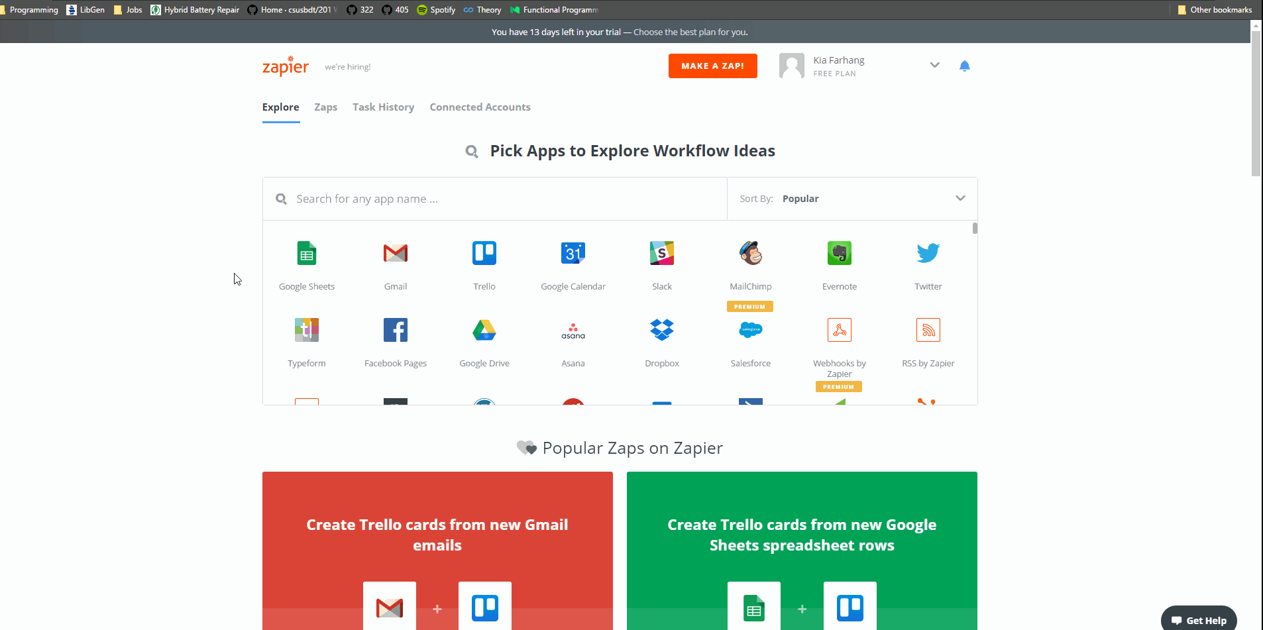1263x630 pixels.
Task: Open the RSS by Zapier icon
Action: pyautogui.click(x=928, y=330)
